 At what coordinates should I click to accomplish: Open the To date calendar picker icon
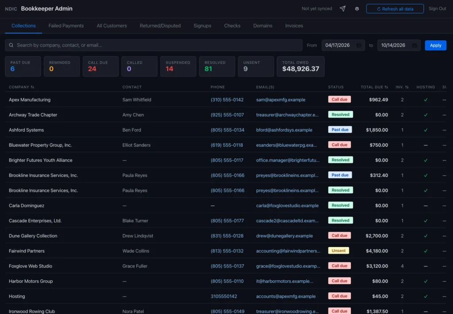point(414,45)
